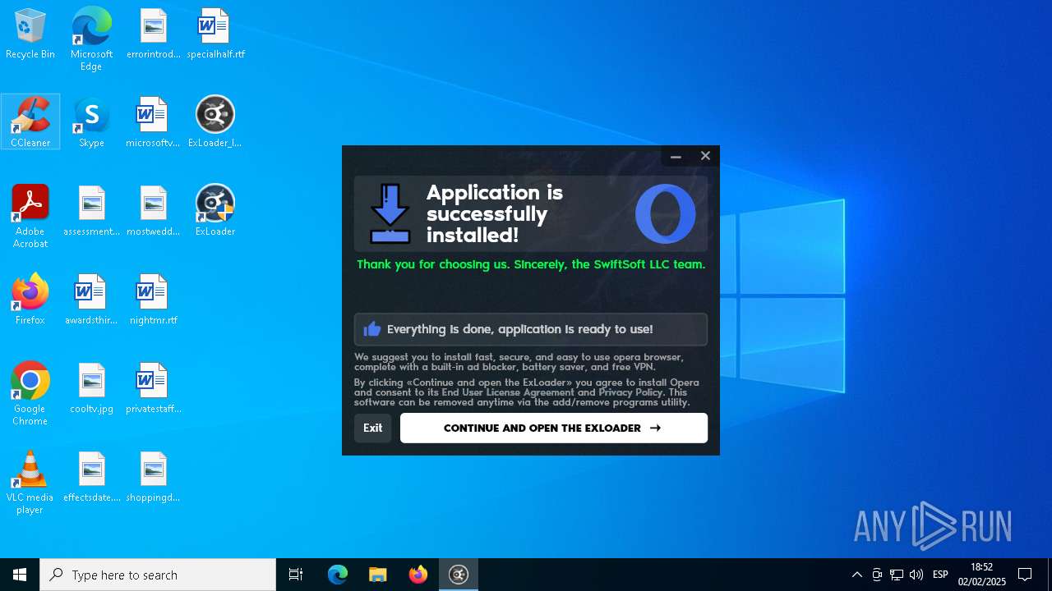
Task: Select the Recycle Bin desktop icon
Action: tap(30, 34)
